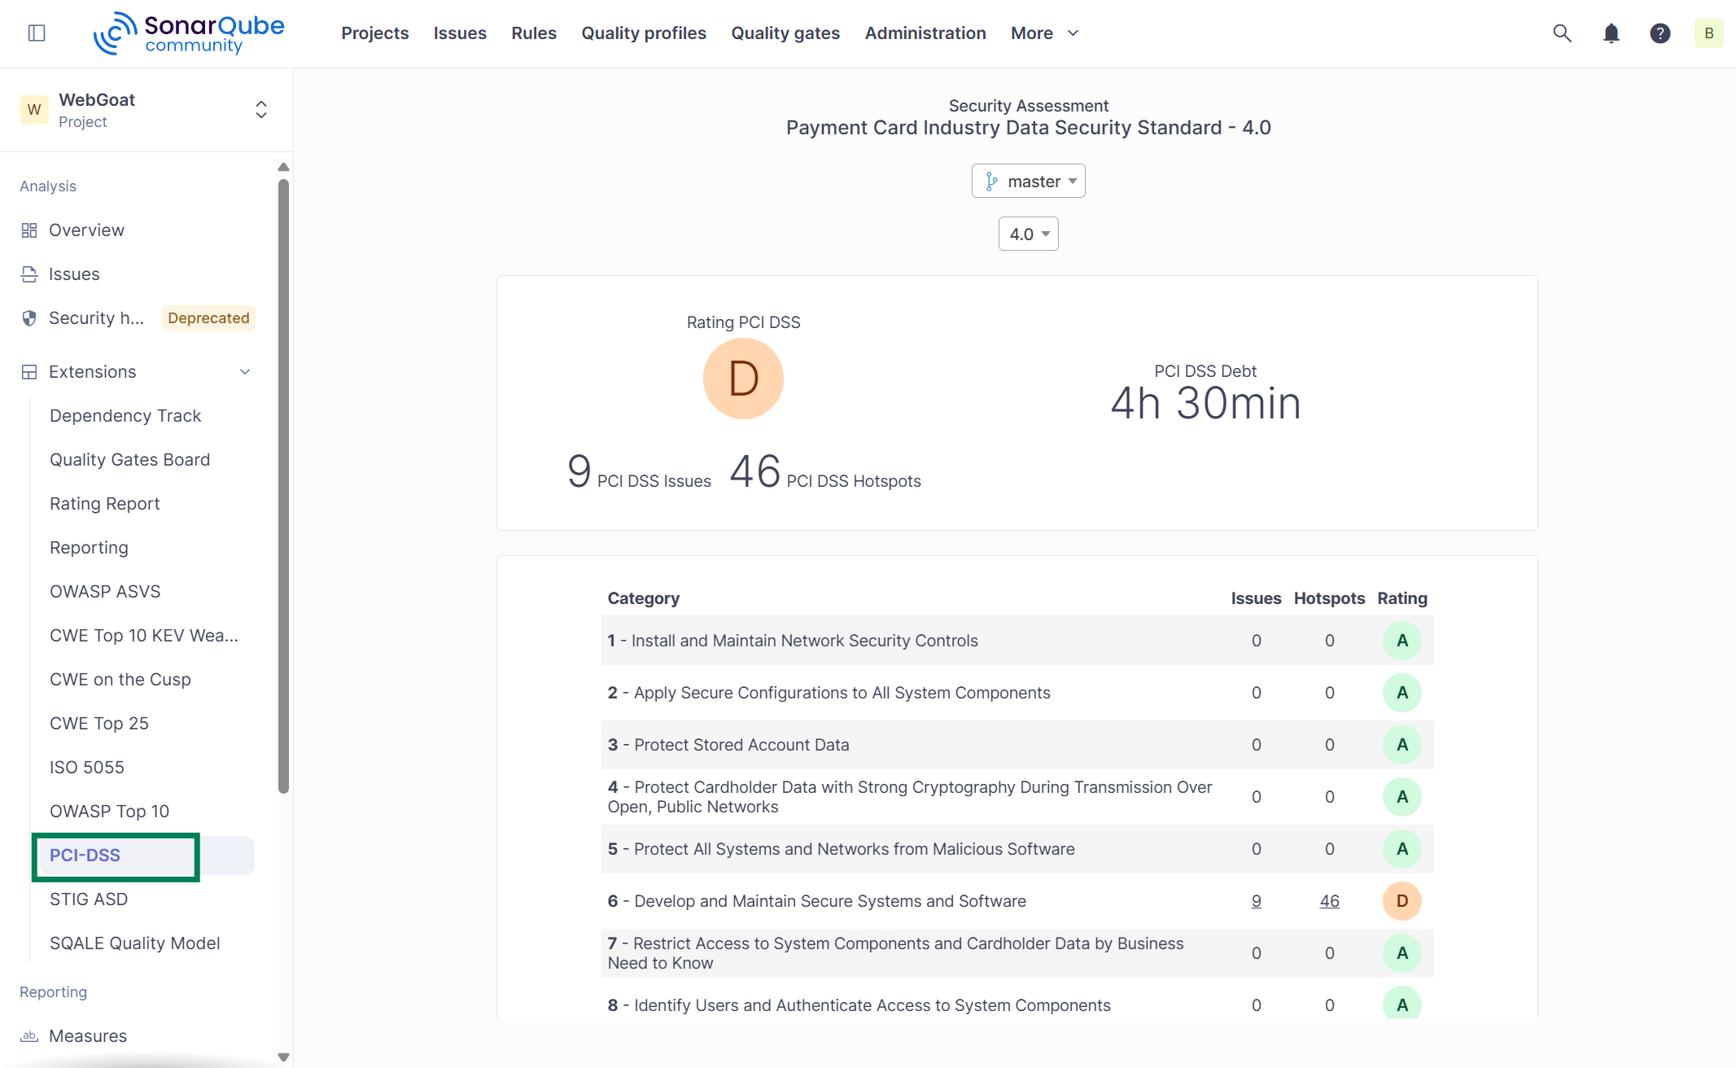The width and height of the screenshot is (1736, 1068).
Task: Click the Measures icon in sidebar
Action: tap(29, 1036)
